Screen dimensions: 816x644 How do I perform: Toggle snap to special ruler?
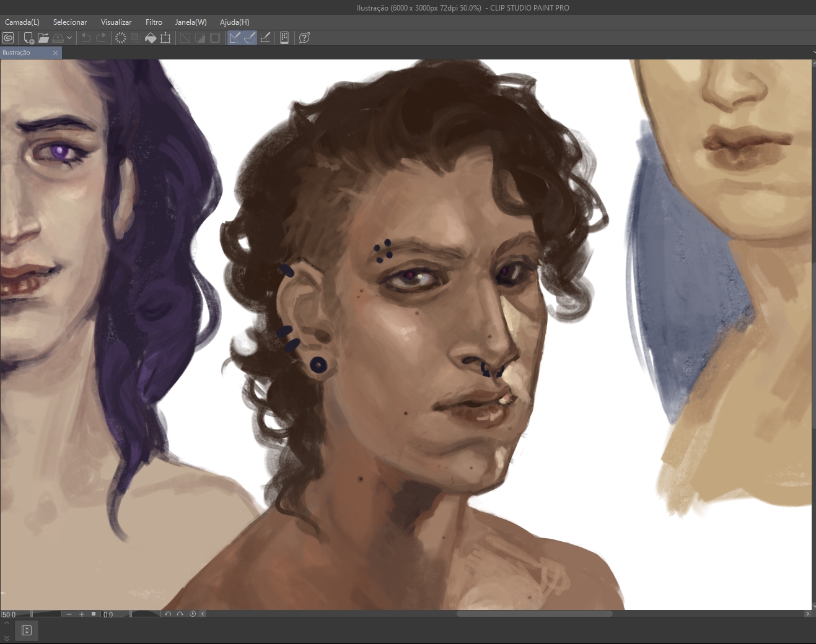click(250, 38)
